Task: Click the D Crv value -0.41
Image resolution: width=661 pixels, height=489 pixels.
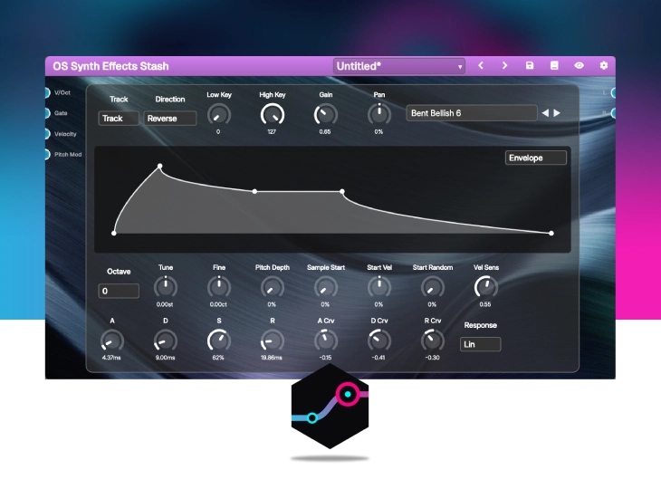Action: click(x=378, y=358)
